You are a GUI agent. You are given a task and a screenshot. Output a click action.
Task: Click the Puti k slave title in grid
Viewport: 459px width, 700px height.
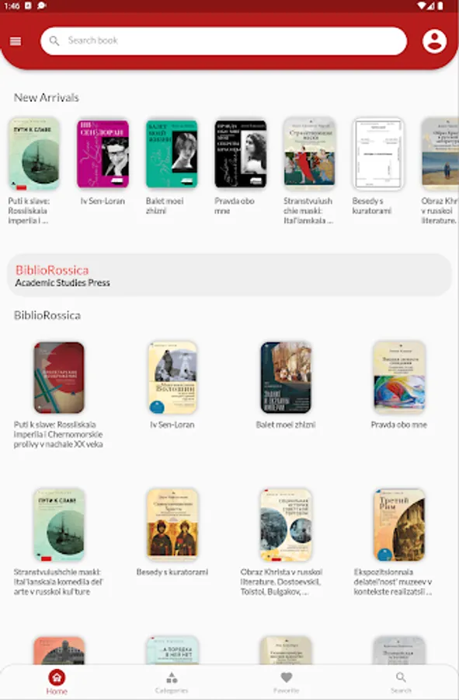[x=58, y=434]
